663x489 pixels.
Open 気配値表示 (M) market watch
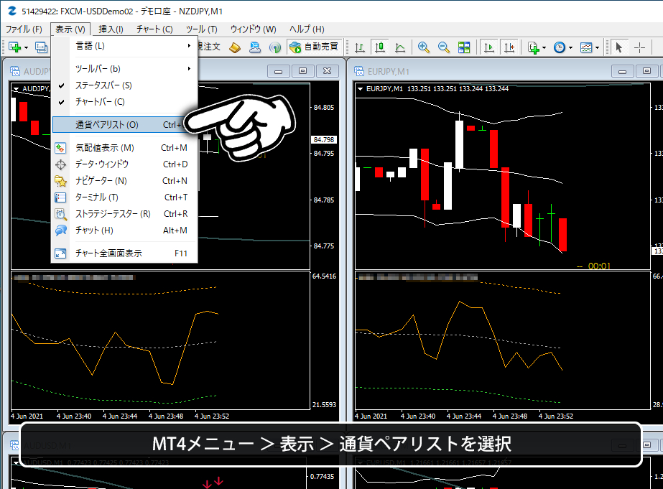click(124, 148)
